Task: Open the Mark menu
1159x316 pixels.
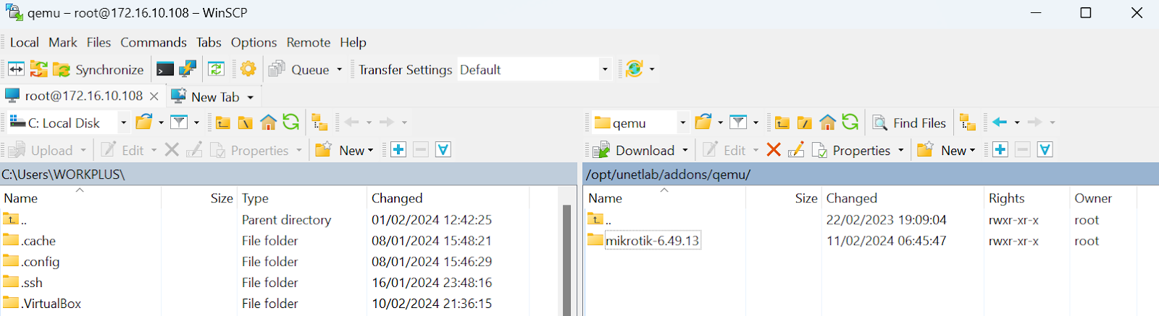Action: (x=63, y=42)
